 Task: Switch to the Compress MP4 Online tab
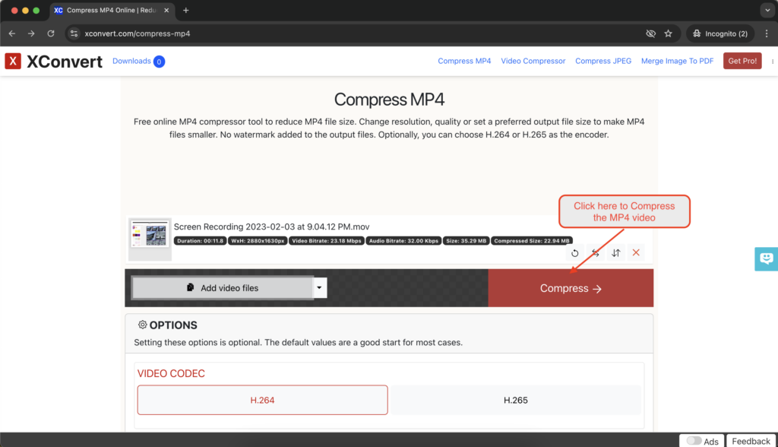coord(112,11)
